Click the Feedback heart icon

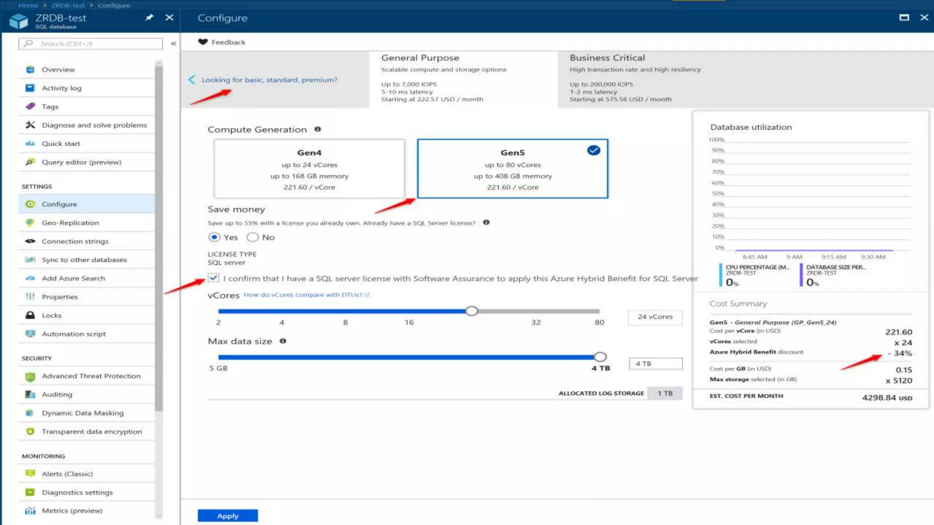(203, 42)
